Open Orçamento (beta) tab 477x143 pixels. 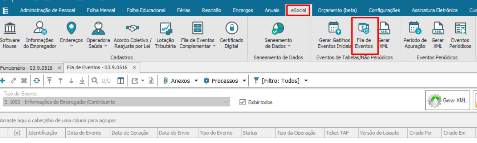337,11
